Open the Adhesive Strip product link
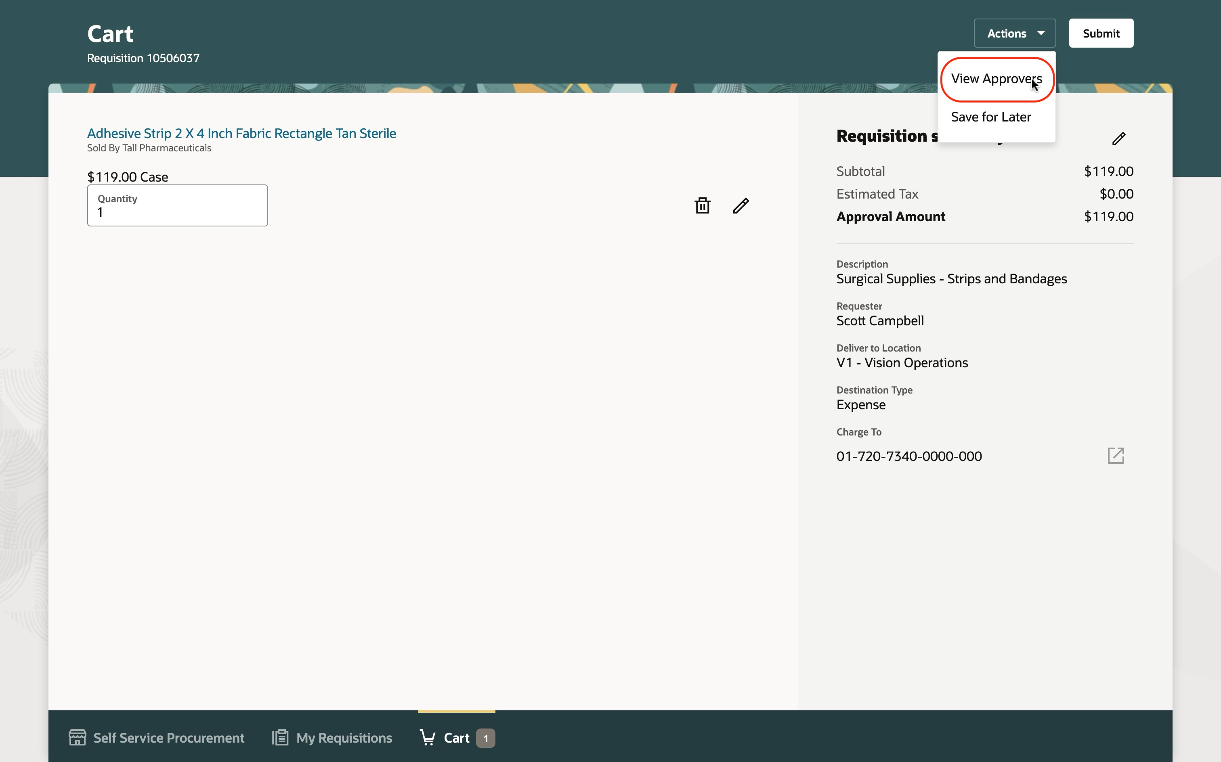The height and width of the screenshot is (762, 1221). [241, 134]
